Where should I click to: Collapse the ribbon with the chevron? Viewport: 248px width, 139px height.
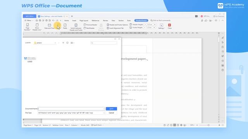point(223,20)
